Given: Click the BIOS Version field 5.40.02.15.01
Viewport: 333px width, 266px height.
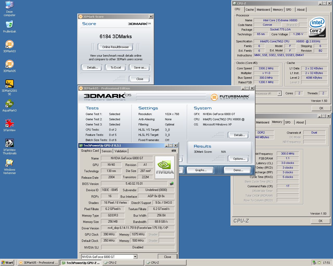Looking at the screenshot, I should point(134,184).
